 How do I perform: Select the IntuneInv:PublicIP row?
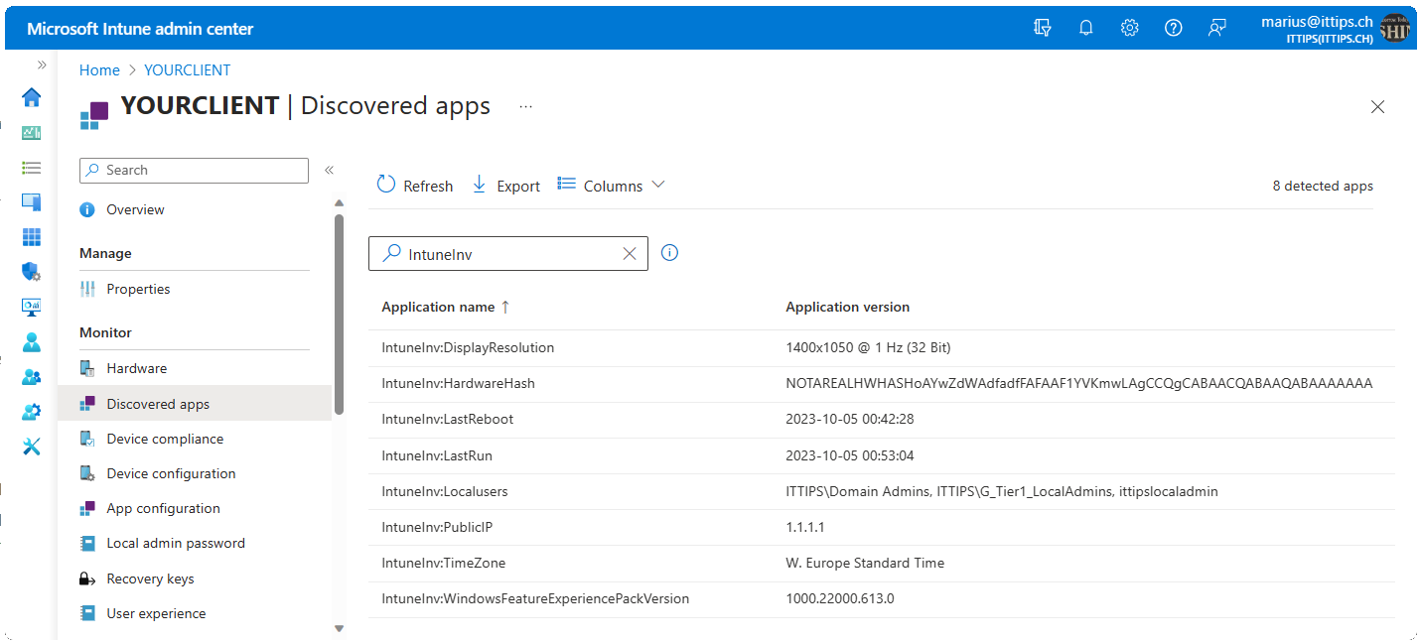(881, 527)
